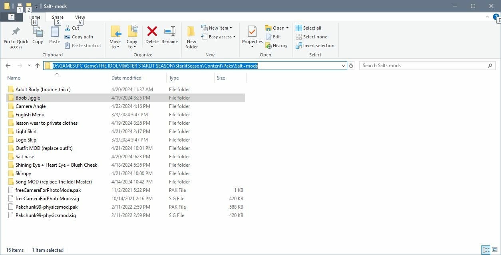This screenshot has width=501, height=255.
Task: Go back to previous folder
Action: pos(8,66)
